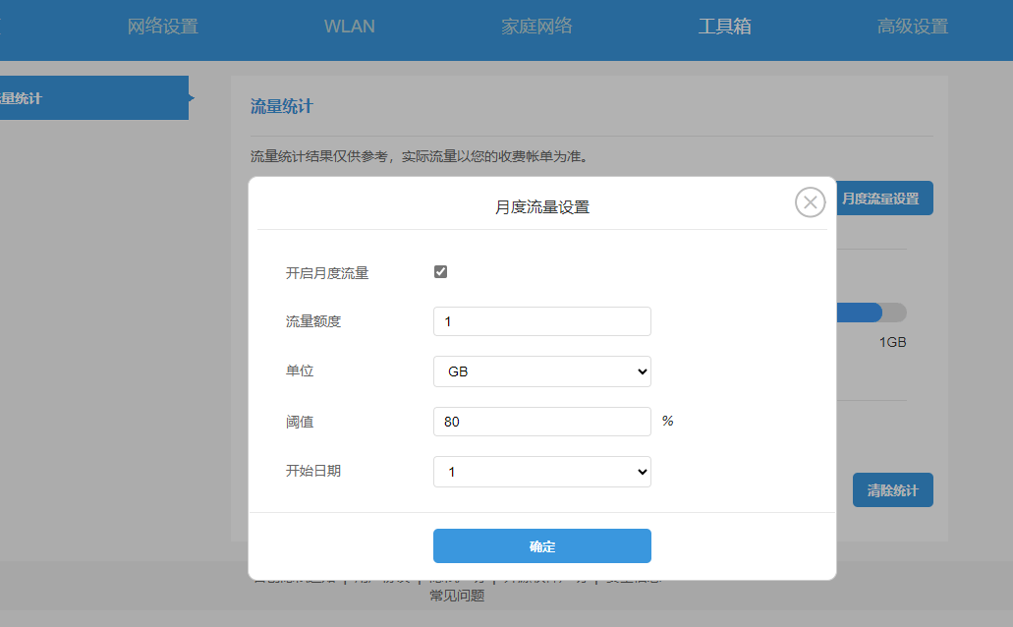Open the GB unit combo box chevron
This screenshot has width=1013, height=627.
point(643,371)
